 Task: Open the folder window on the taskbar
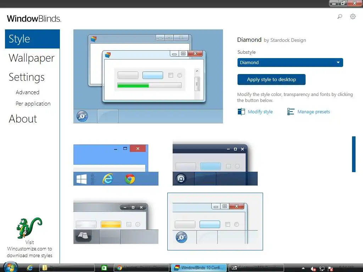pyautogui.click(x=67, y=268)
